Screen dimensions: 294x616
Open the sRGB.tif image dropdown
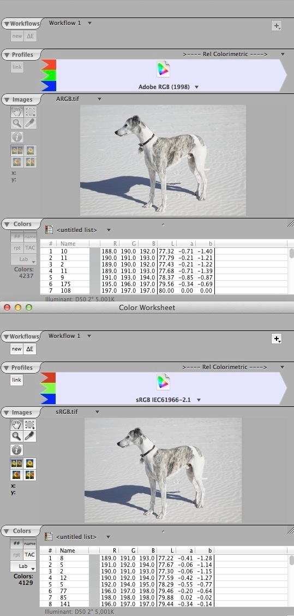click(97, 412)
